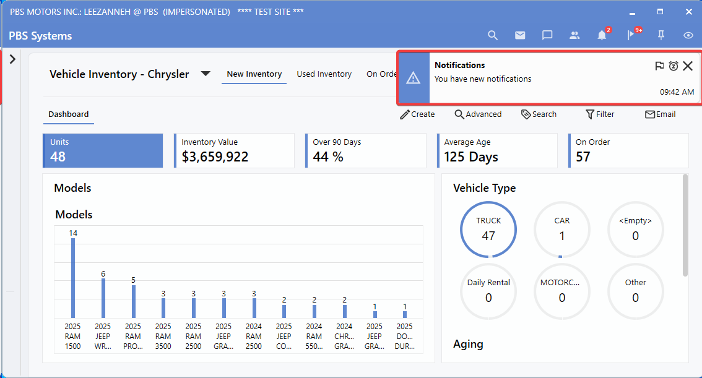The height and width of the screenshot is (378, 702).
Task: Select the Dashboard tab
Action: 69,114
